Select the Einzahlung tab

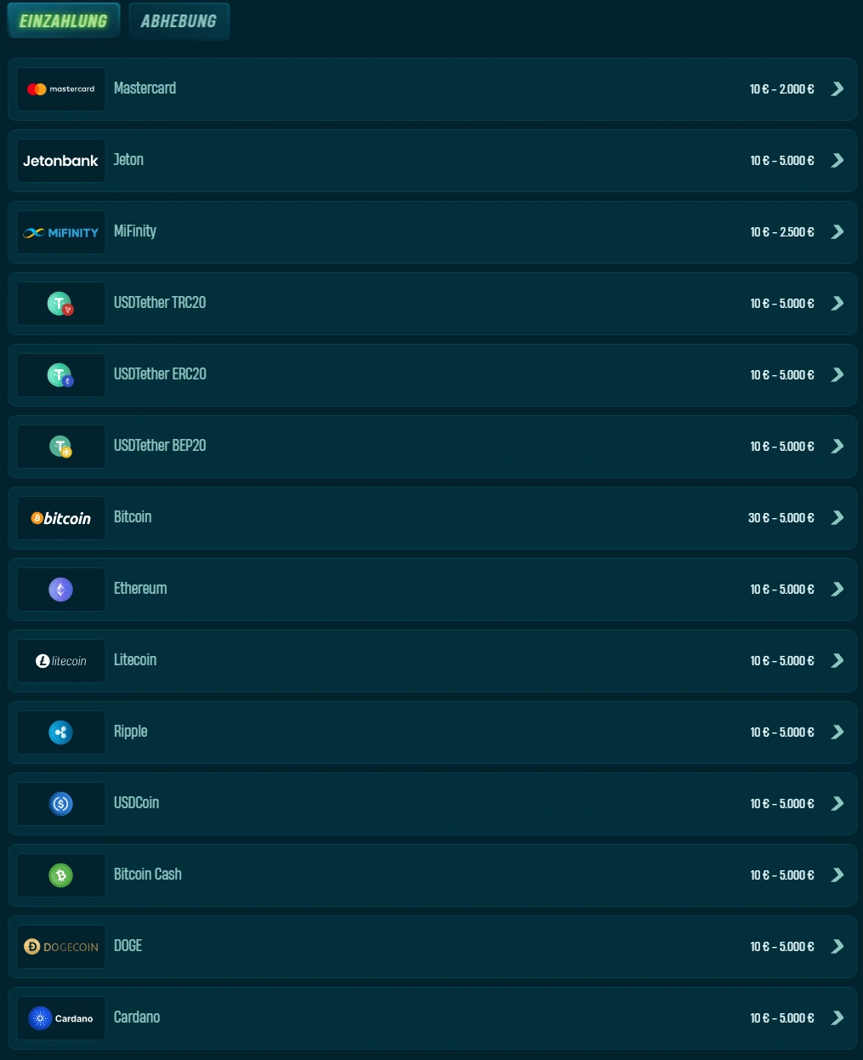tap(64, 21)
